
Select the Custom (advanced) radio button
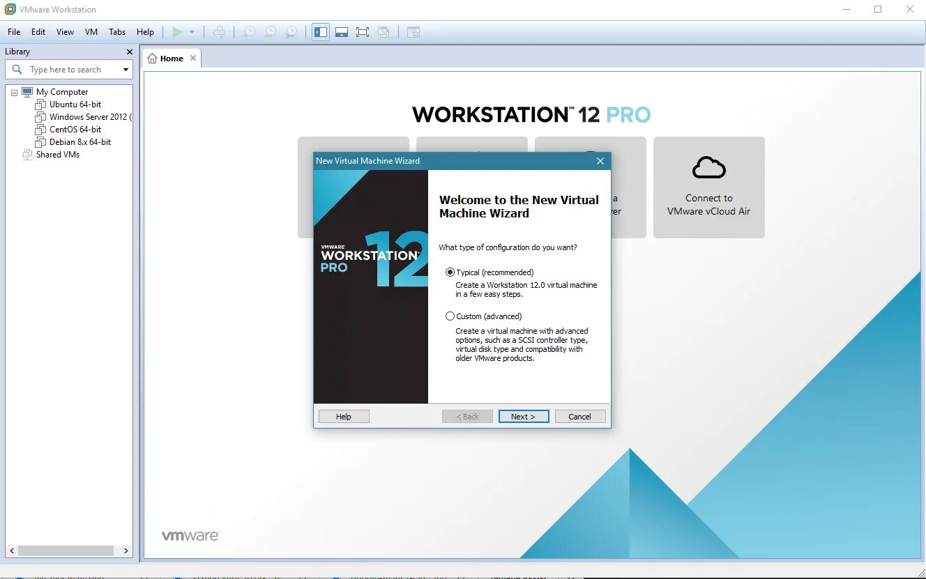(450, 316)
